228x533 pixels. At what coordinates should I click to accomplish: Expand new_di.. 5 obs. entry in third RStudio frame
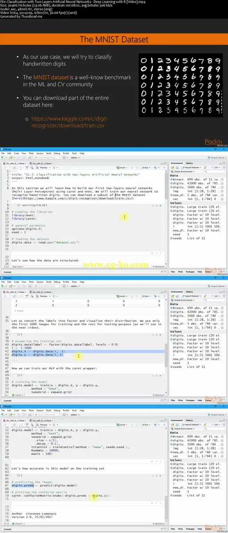coord(171,451)
